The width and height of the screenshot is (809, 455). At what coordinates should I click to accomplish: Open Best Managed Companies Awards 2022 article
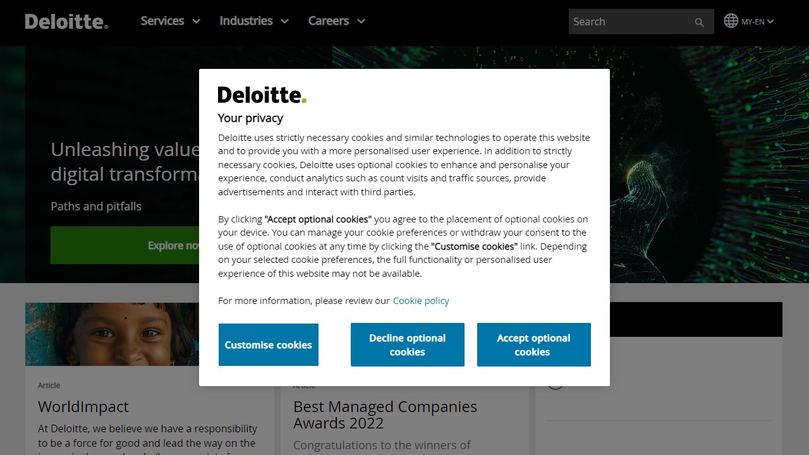pyautogui.click(x=385, y=415)
